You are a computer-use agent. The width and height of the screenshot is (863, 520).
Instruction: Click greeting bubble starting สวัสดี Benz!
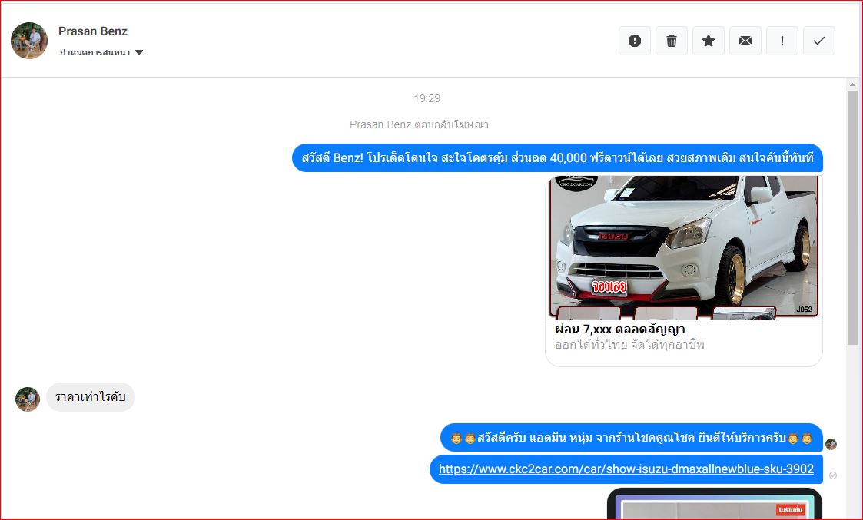click(557, 158)
